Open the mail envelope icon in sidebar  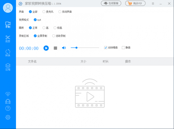(x=8, y=101)
